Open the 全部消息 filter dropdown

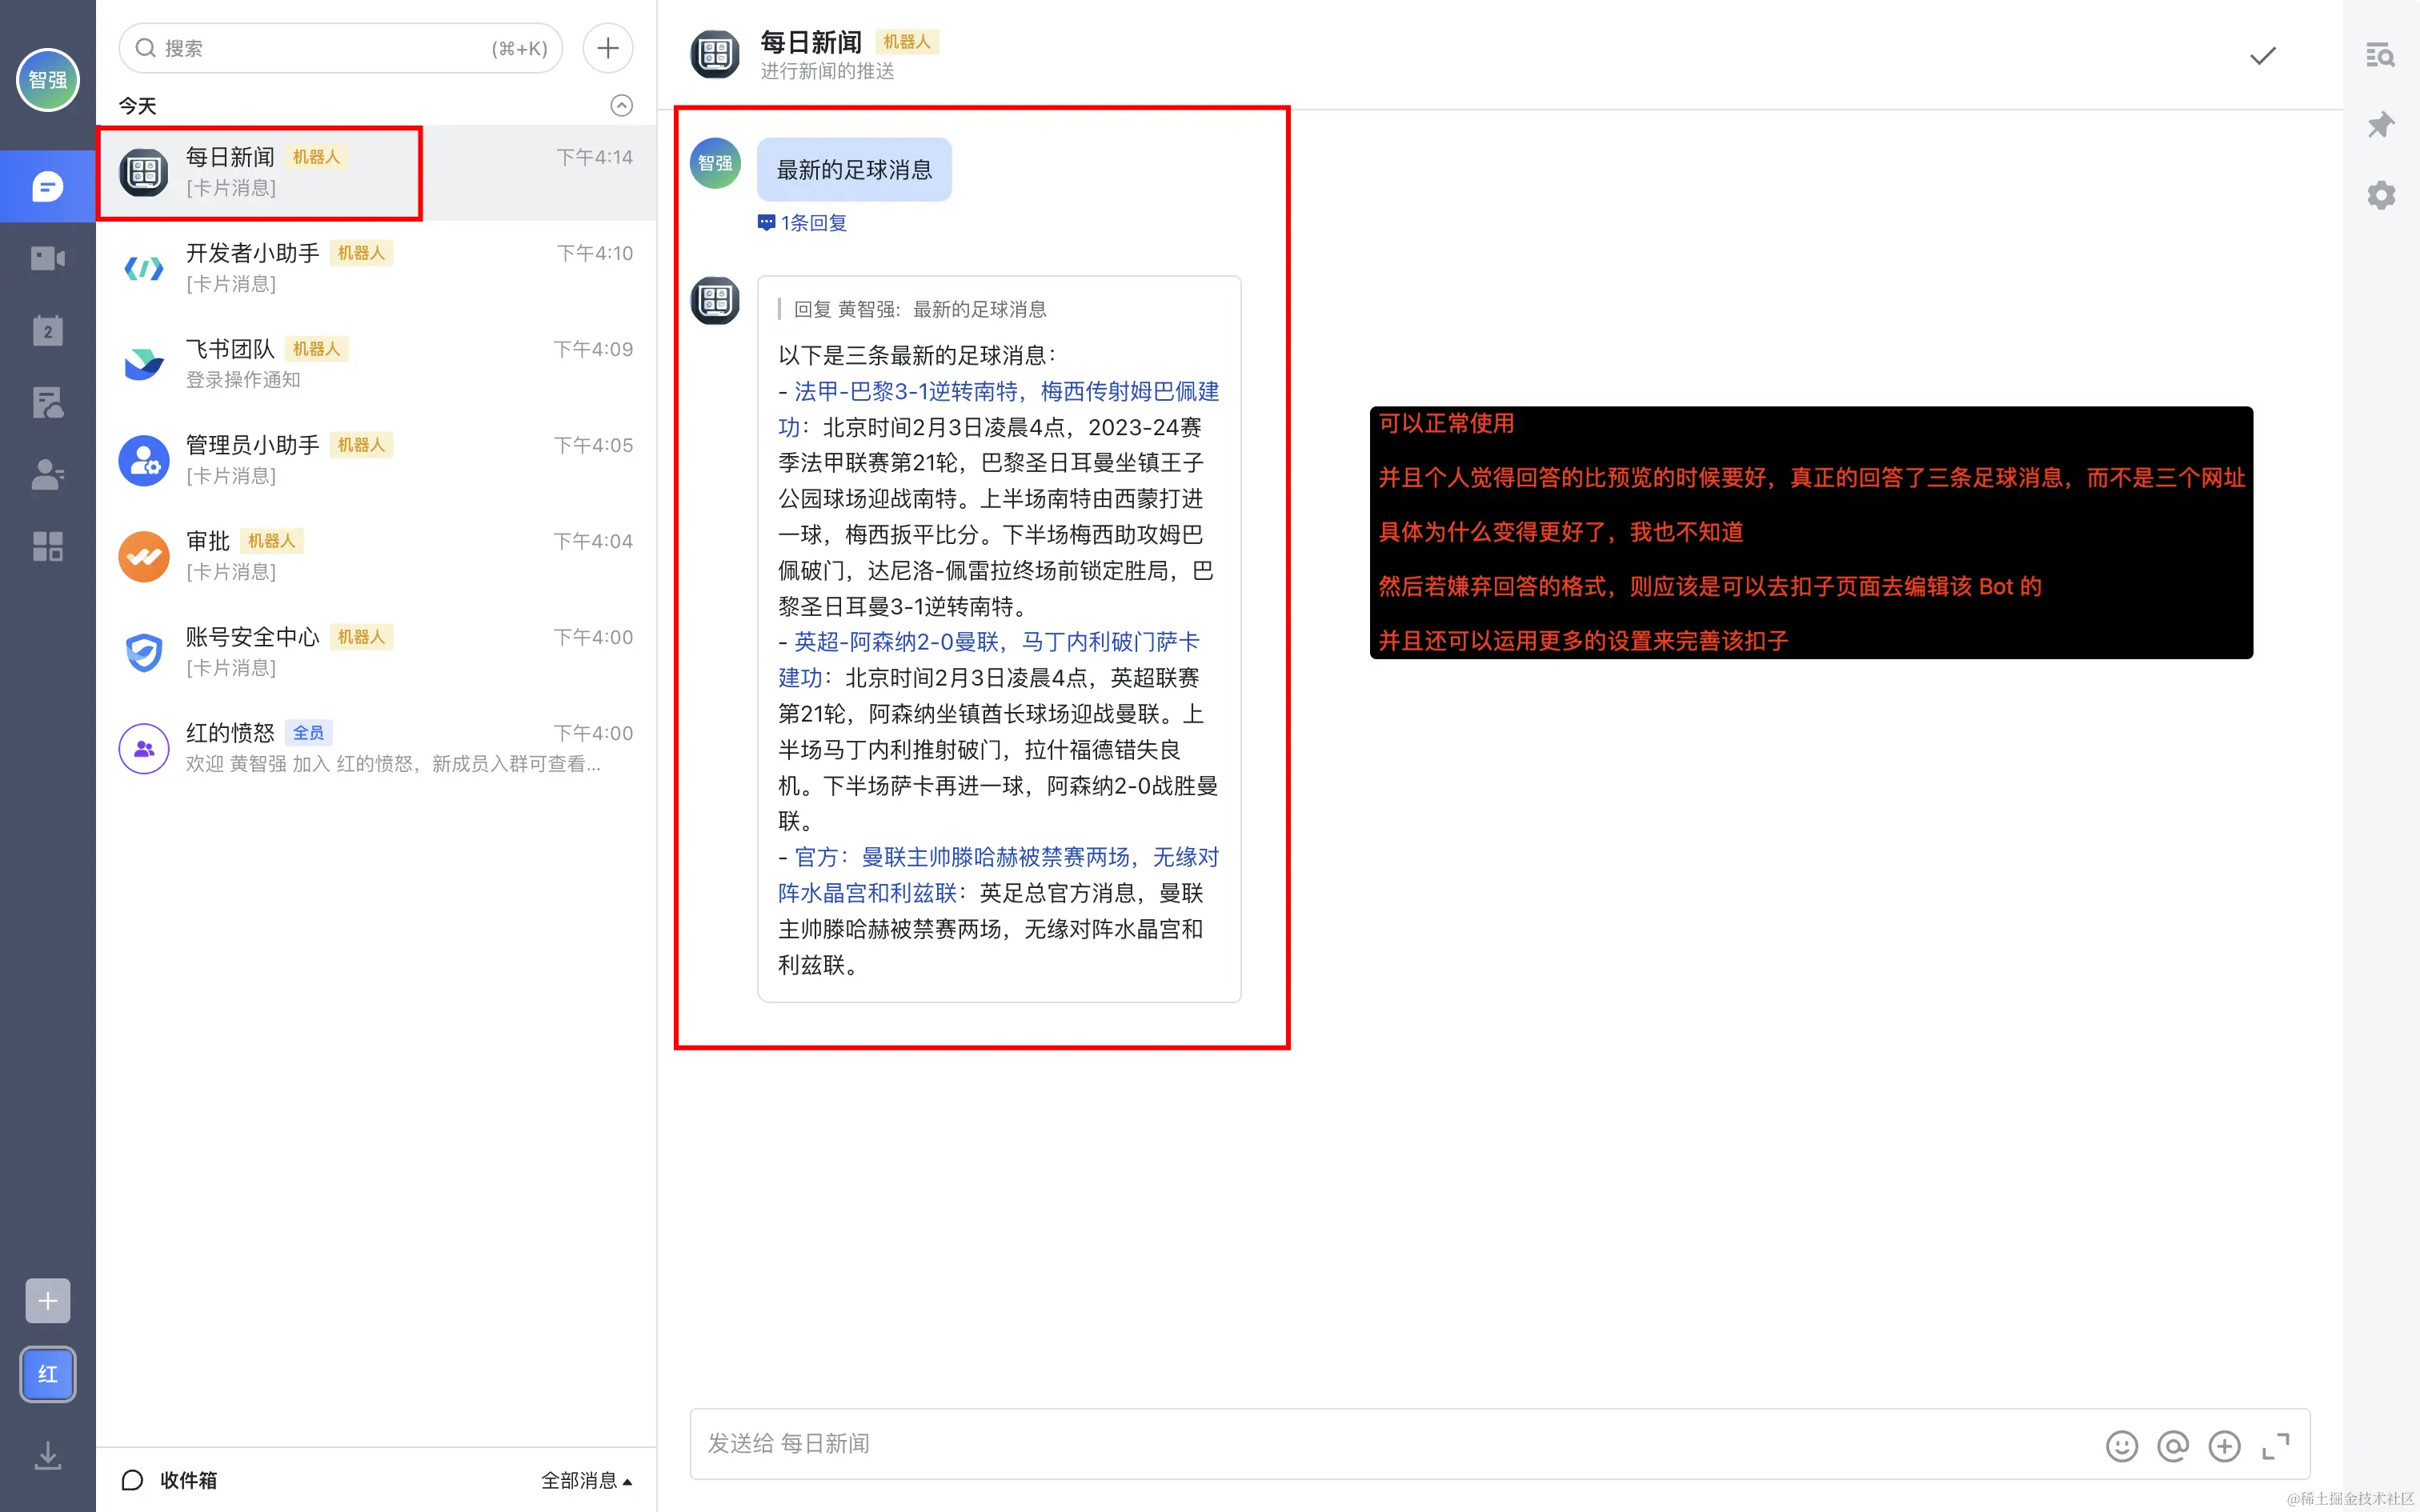586,1480
